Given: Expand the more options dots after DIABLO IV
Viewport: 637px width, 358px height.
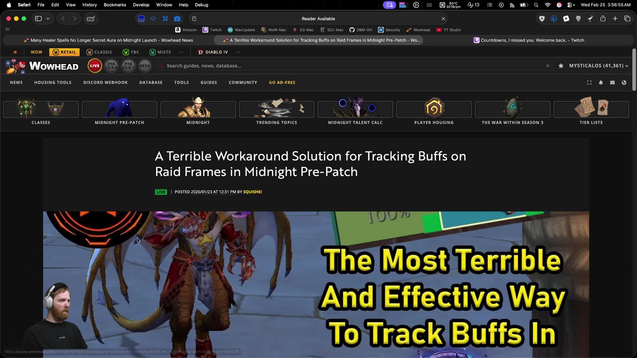Looking at the screenshot, I should 238,52.
